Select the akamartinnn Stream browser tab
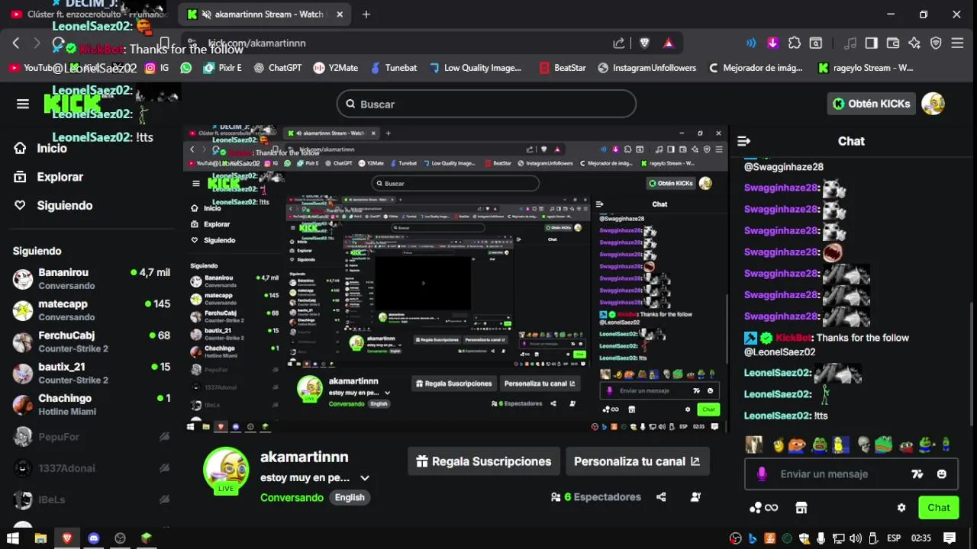 [x=266, y=14]
